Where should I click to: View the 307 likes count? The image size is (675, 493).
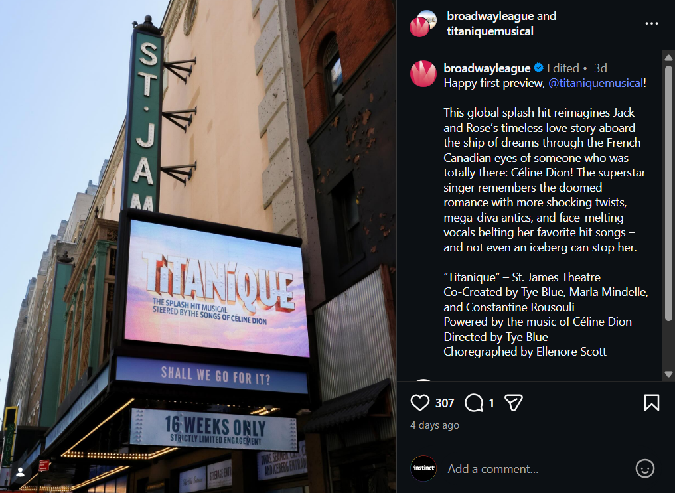[x=444, y=403]
